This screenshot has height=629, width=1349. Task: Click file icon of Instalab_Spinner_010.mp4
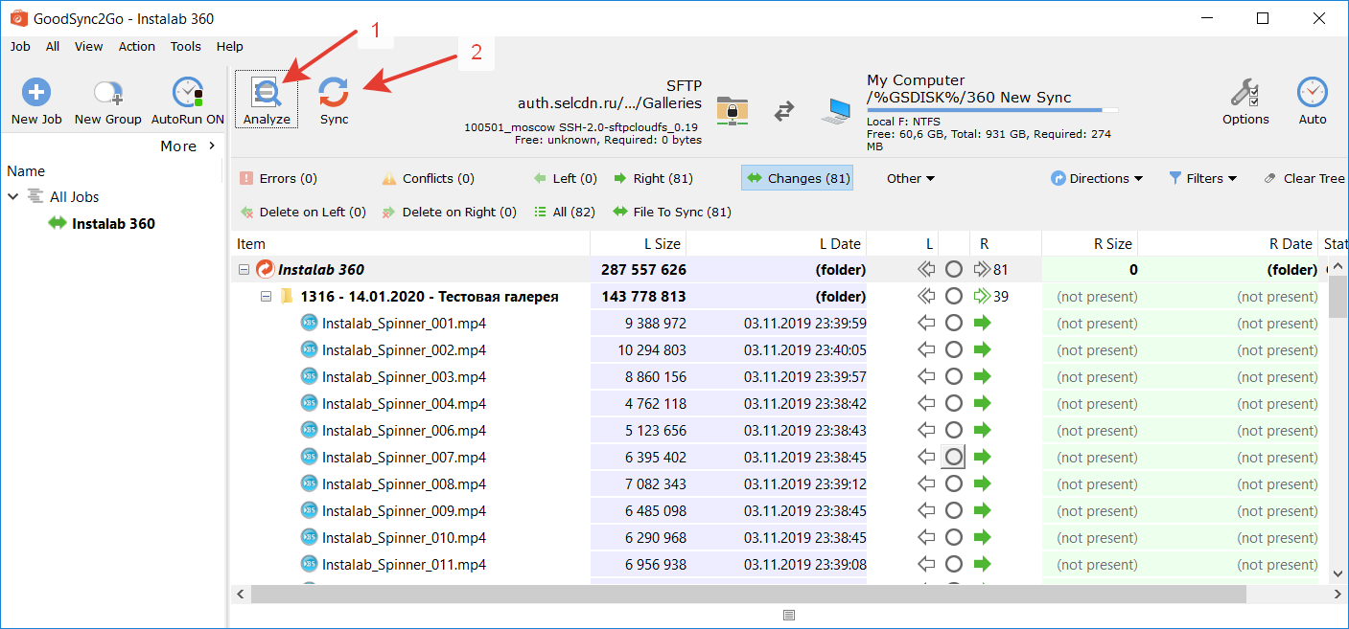click(309, 538)
